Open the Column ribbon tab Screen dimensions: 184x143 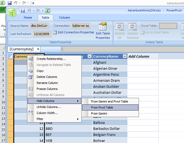[64, 18]
